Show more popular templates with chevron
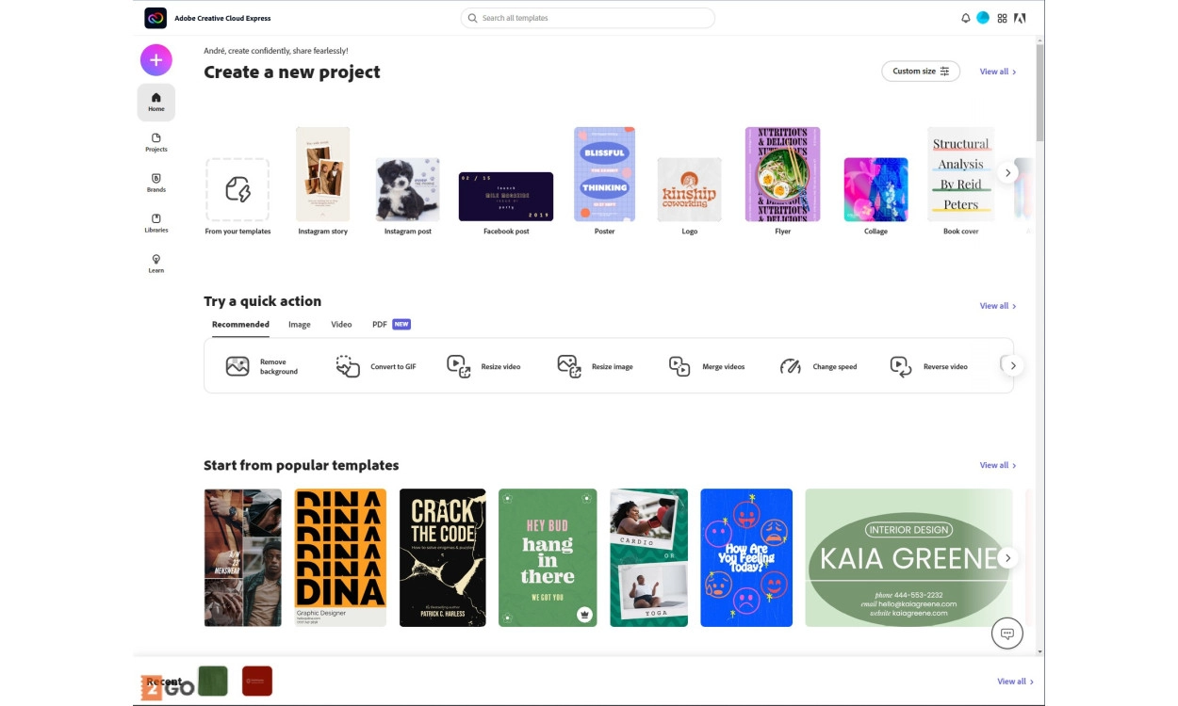Image resolution: width=1178 pixels, height=706 pixels. (1007, 558)
